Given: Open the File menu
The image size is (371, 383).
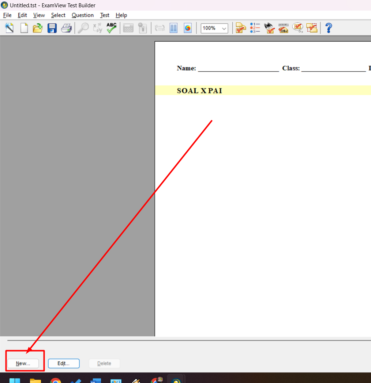Looking at the screenshot, I should coord(7,15).
